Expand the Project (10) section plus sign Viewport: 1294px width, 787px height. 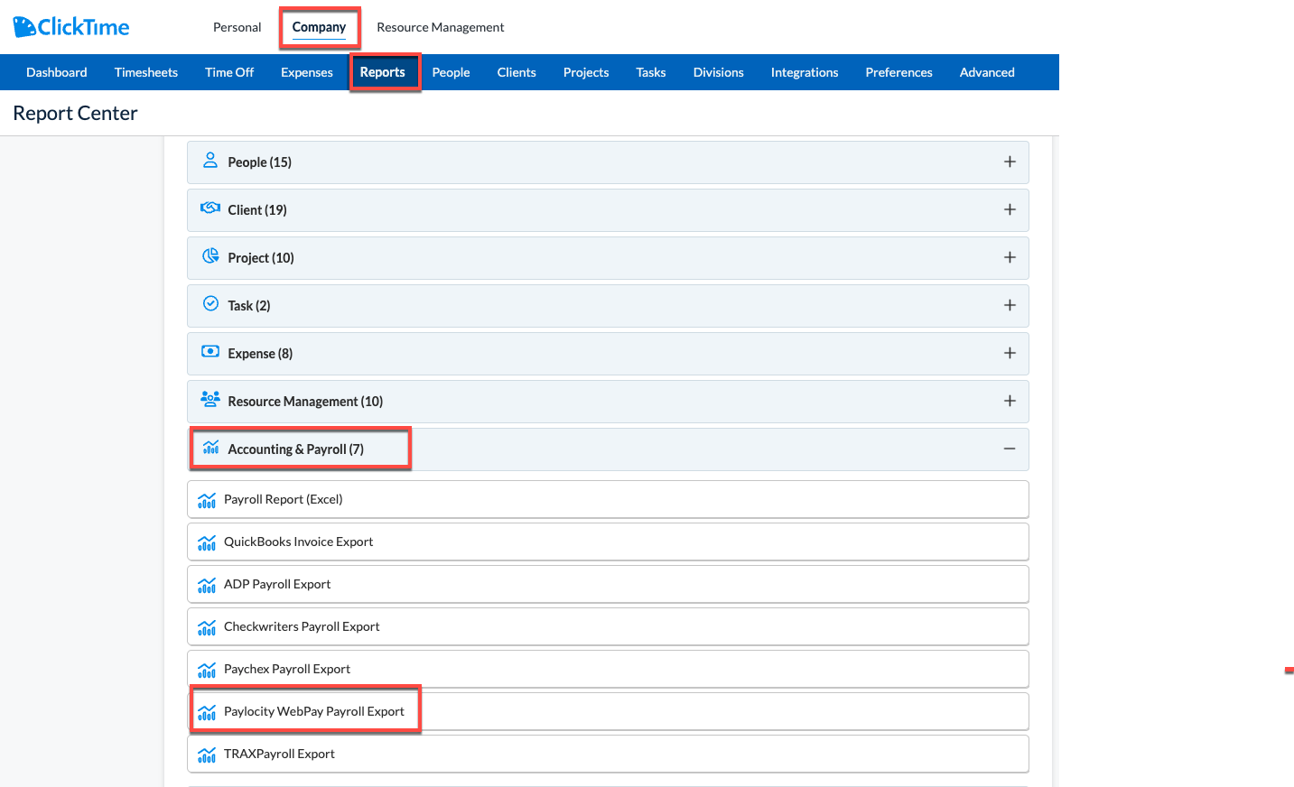pos(1010,257)
